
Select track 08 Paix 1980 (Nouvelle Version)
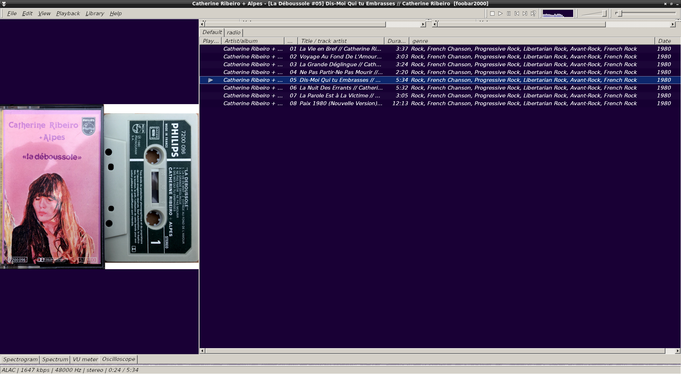tap(440, 103)
